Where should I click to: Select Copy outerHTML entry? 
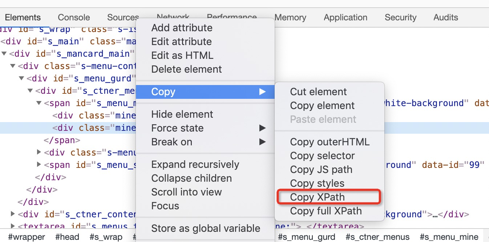[330, 142]
